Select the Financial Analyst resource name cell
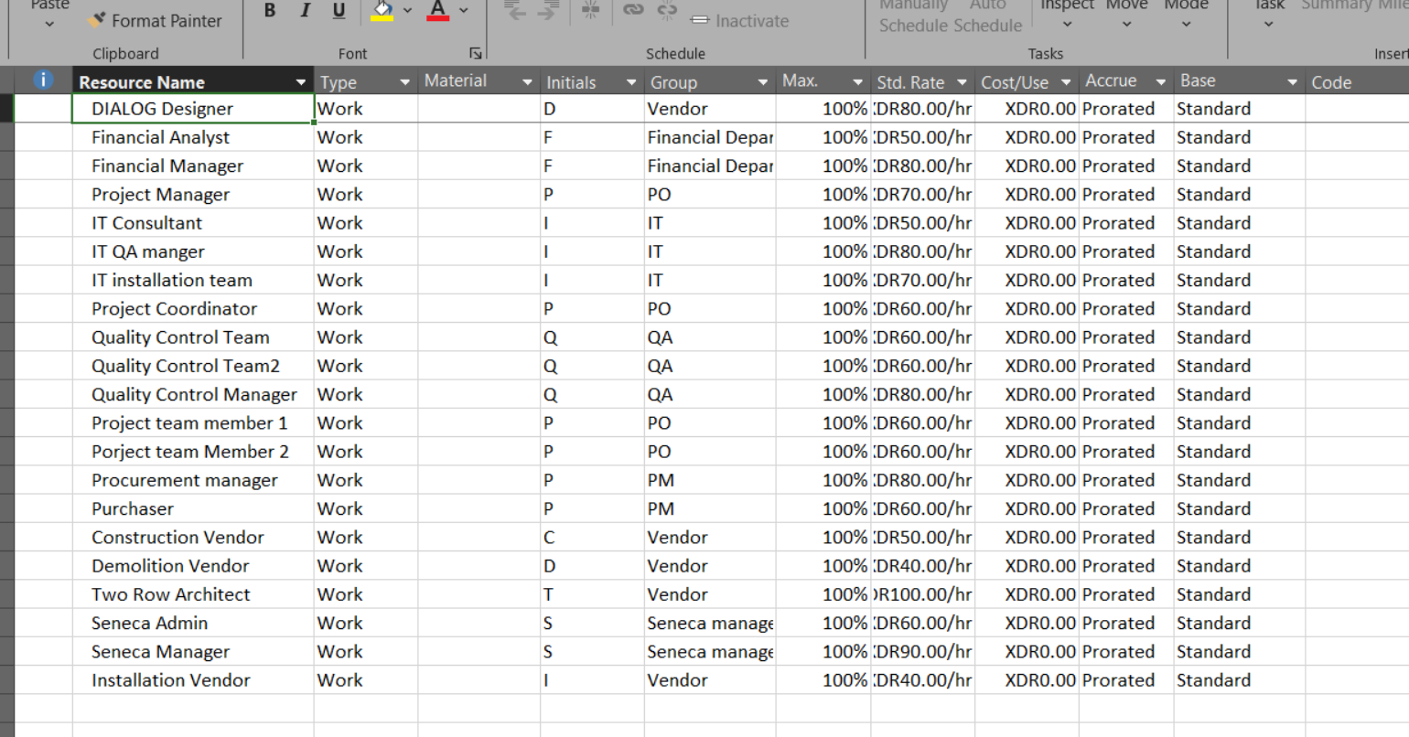The width and height of the screenshot is (1409, 737). [193, 137]
